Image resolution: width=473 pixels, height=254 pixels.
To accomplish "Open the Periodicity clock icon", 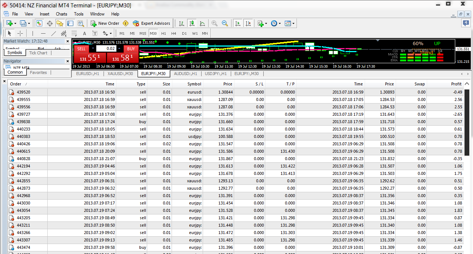I will click(x=274, y=23).
